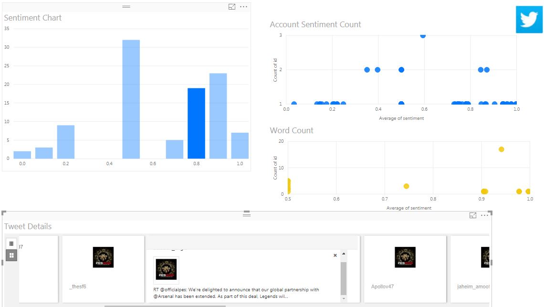The height and width of the screenshot is (307, 544).
Task: Click the Tweet Details top grip handle
Action: click(x=247, y=215)
